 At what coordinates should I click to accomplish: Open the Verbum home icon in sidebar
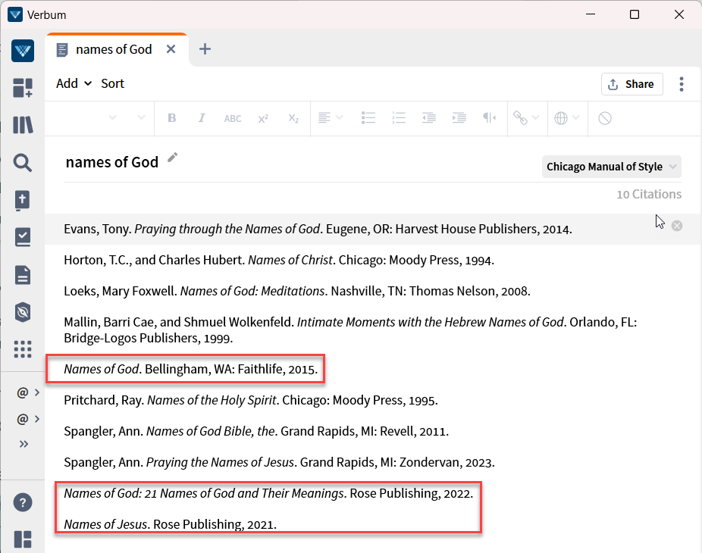23,51
